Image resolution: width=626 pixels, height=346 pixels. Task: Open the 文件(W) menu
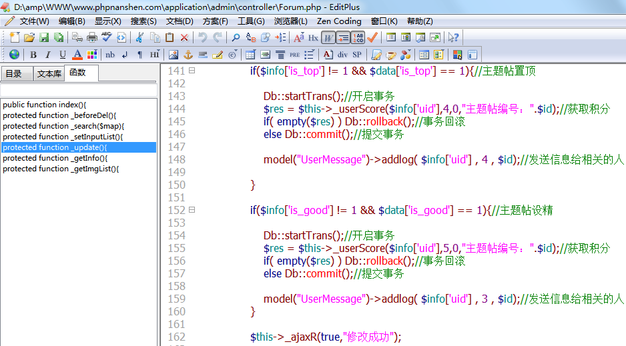pyautogui.click(x=34, y=21)
